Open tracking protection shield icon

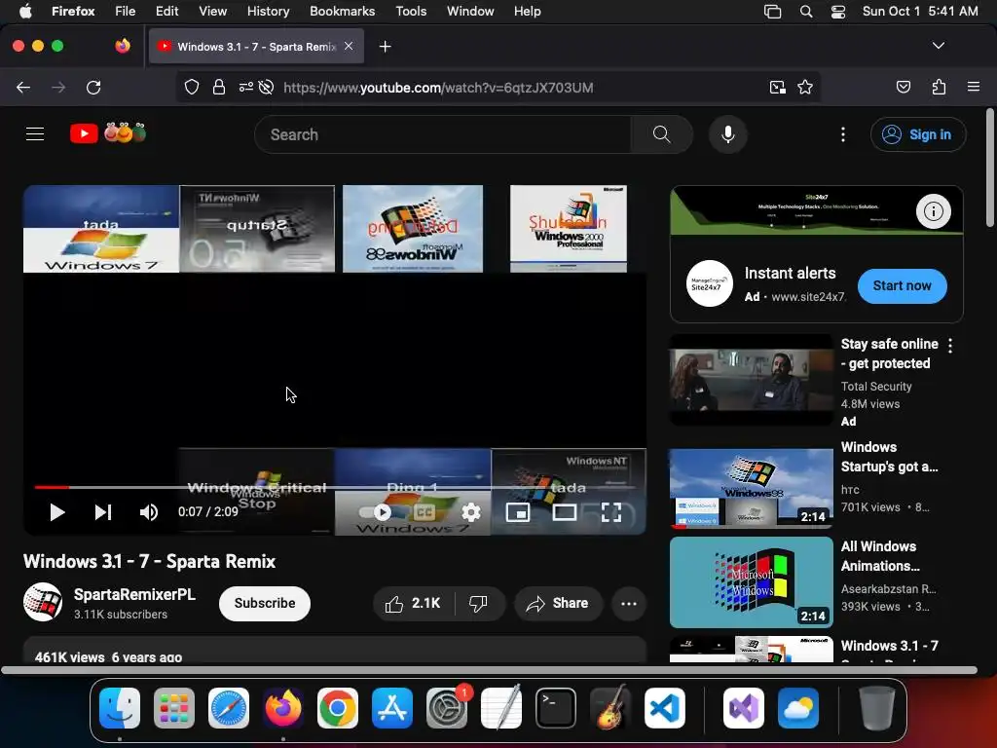(192, 87)
